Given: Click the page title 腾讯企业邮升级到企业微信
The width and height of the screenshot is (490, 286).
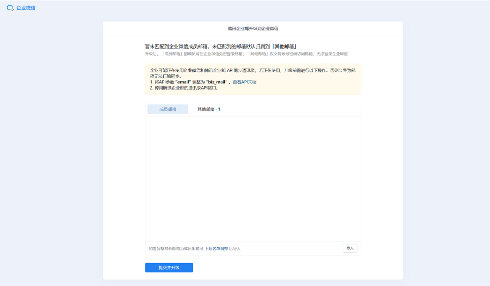Looking at the screenshot, I should (254, 28).
